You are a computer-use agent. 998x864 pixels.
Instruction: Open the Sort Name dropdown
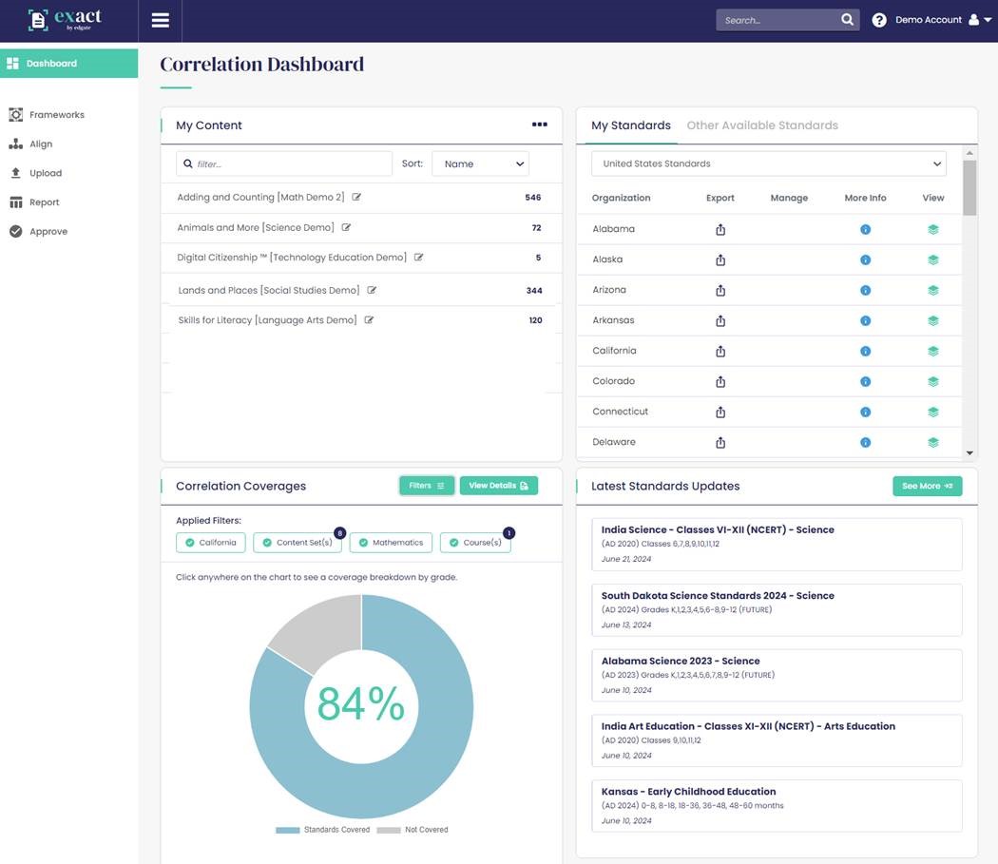[481, 163]
